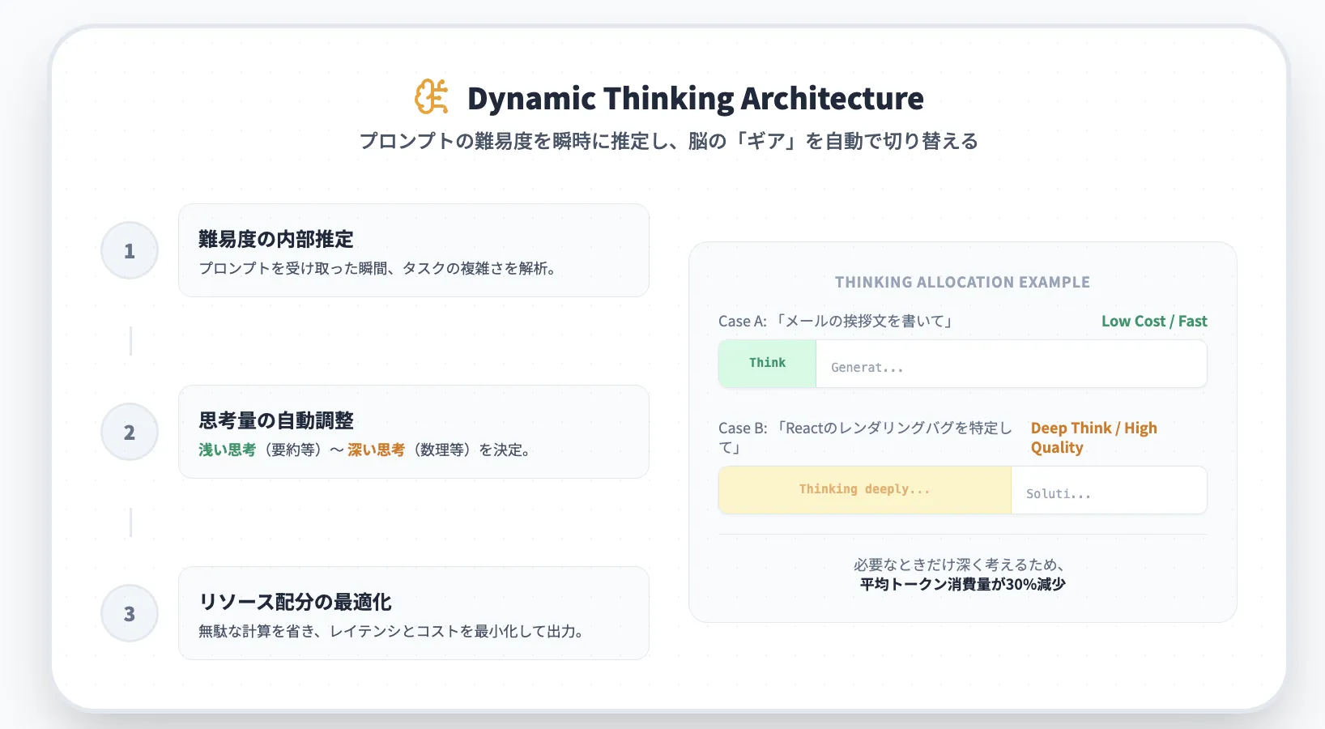This screenshot has width=1325, height=729.
Task: Click the Dynamic Thinking Architecture title
Action: (696, 98)
